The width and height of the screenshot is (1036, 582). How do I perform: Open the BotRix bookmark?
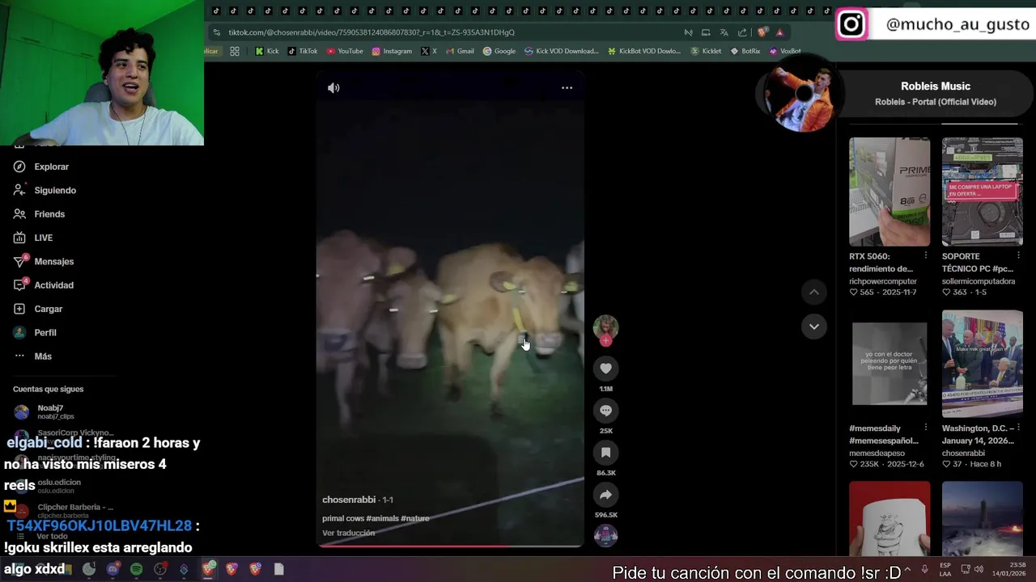(745, 51)
